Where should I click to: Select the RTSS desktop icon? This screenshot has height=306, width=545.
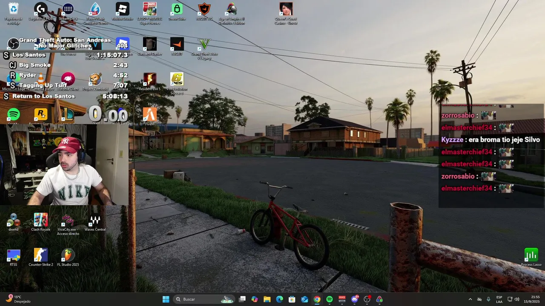click(x=14, y=258)
